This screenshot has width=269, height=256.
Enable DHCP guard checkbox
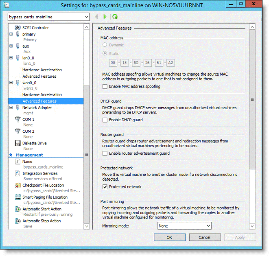tap(105, 120)
